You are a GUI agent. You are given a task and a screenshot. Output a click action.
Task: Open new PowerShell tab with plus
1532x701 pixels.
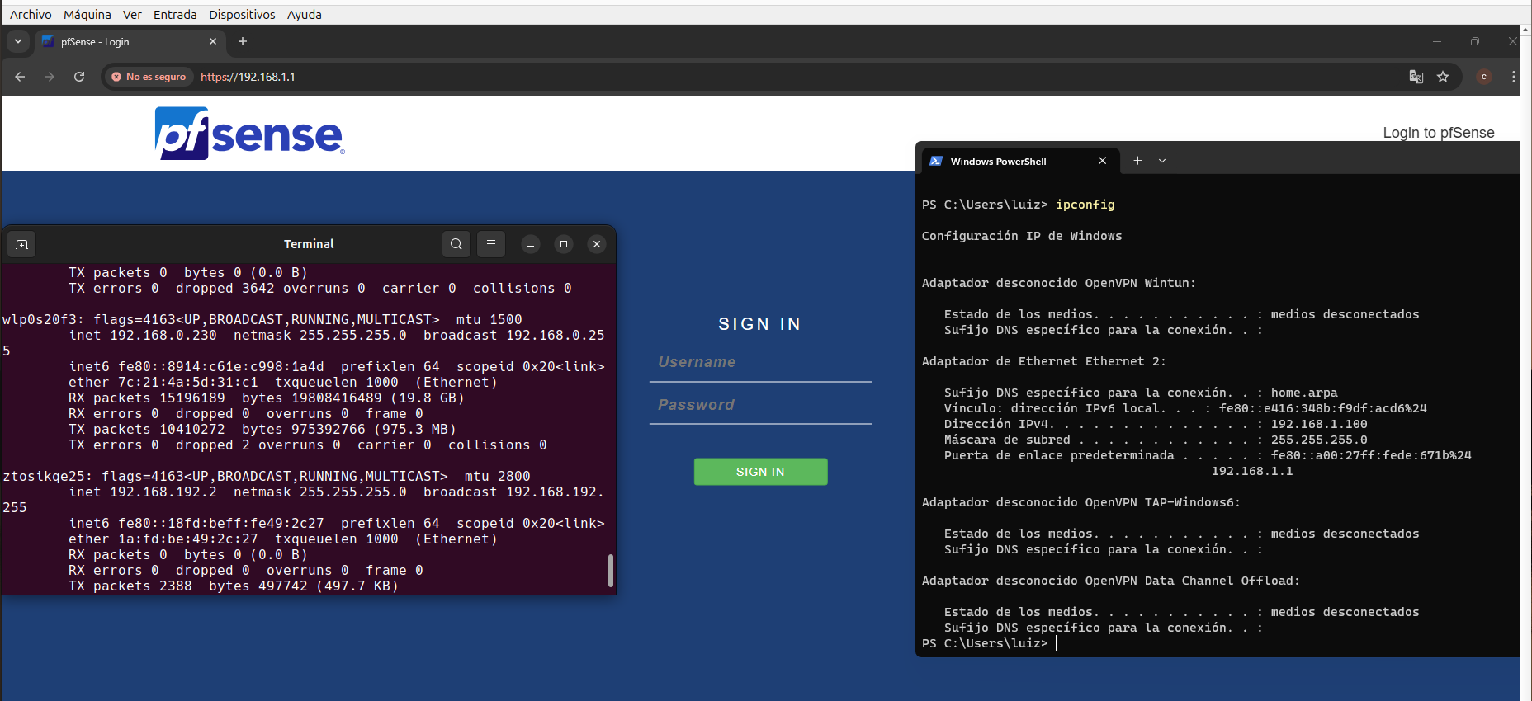coord(1137,161)
